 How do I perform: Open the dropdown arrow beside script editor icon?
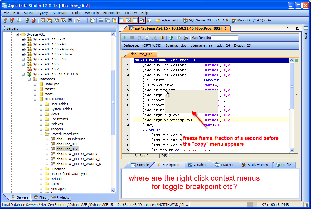85,20
